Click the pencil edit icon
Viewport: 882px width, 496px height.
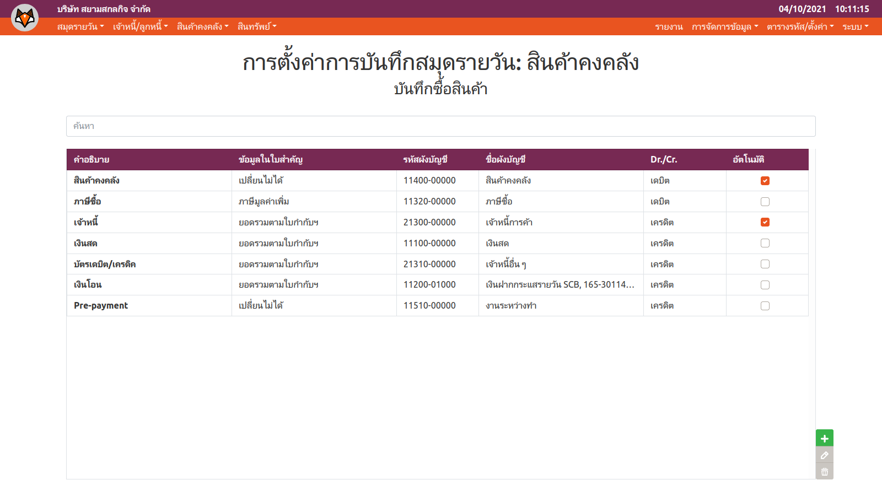(824, 455)
